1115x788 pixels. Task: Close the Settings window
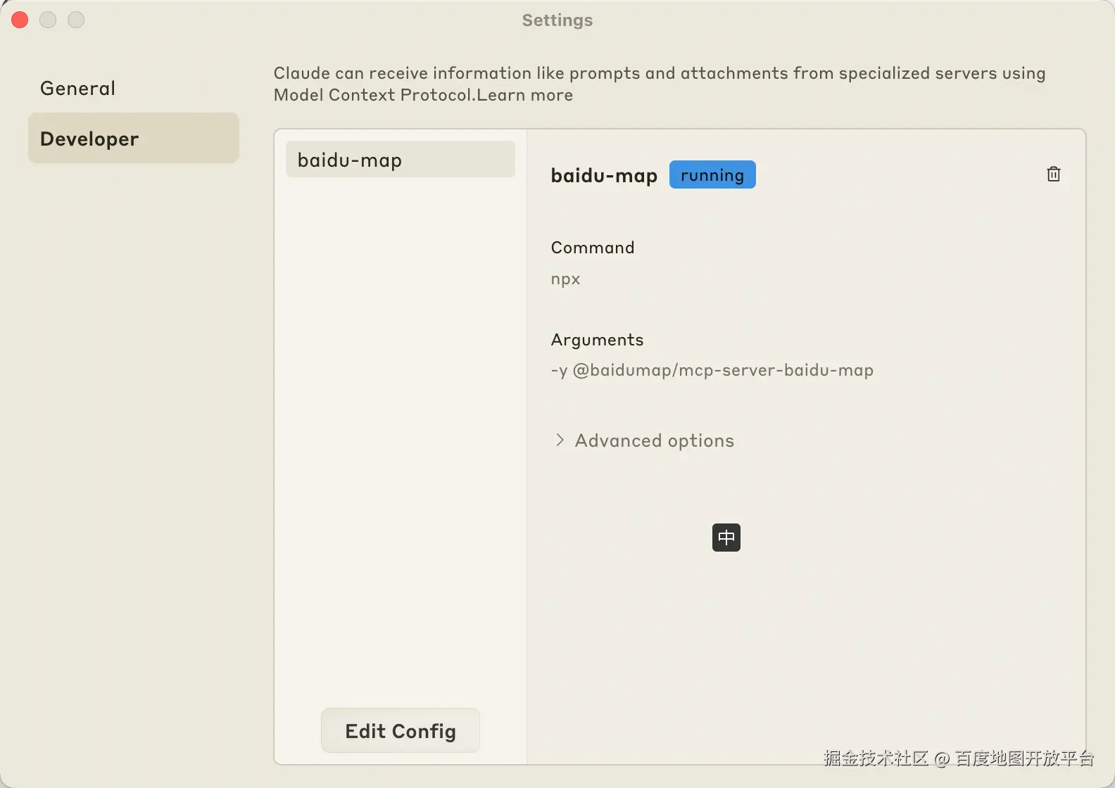coord(20,20)
